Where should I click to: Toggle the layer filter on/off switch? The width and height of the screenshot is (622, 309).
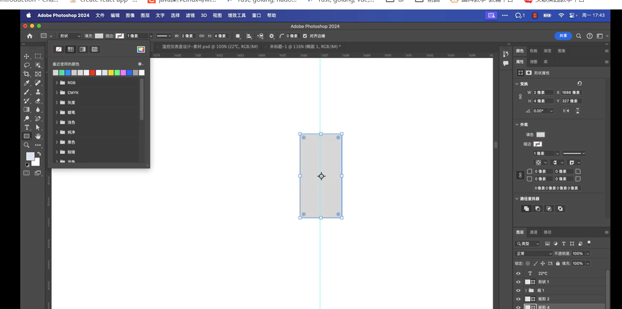589,243
